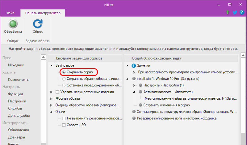Open the green update arrow icon

pyautogui.click(x=228, y=12)
